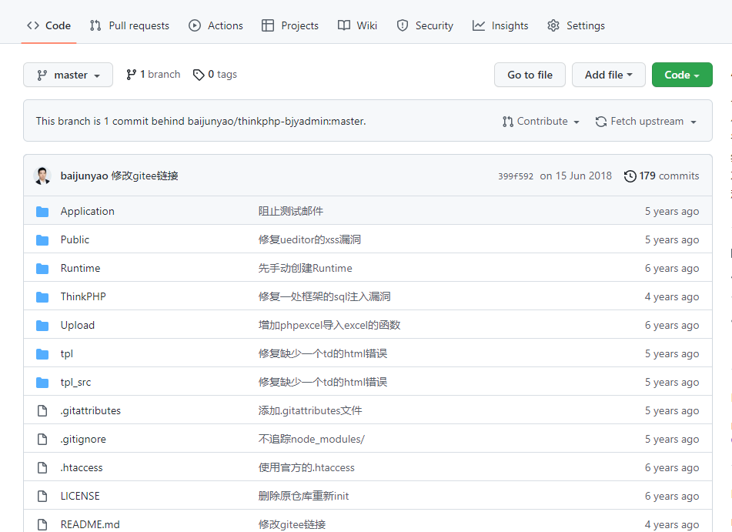Open the 修改gitee链接 latest commit message
Screen dimensions: 732x532
(145, 176)
